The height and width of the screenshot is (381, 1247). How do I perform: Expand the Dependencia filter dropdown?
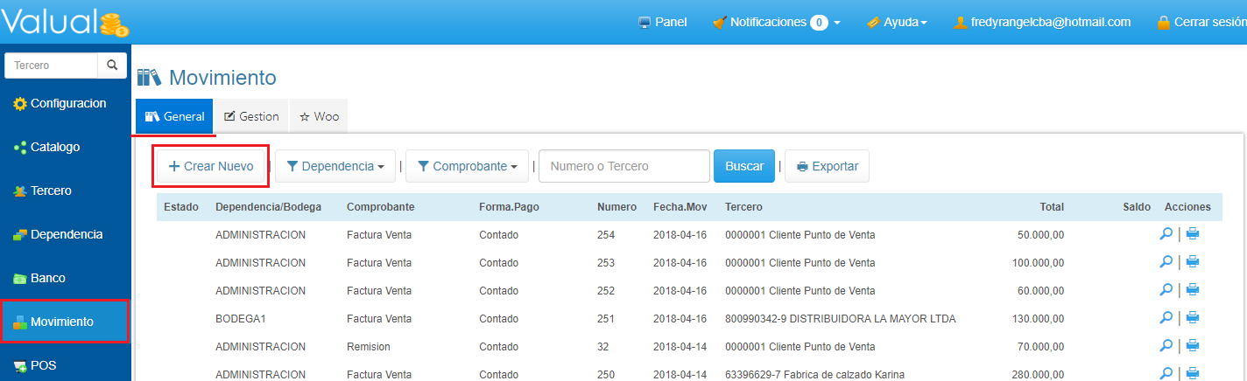pyautogui.click(x=335, y=166)
